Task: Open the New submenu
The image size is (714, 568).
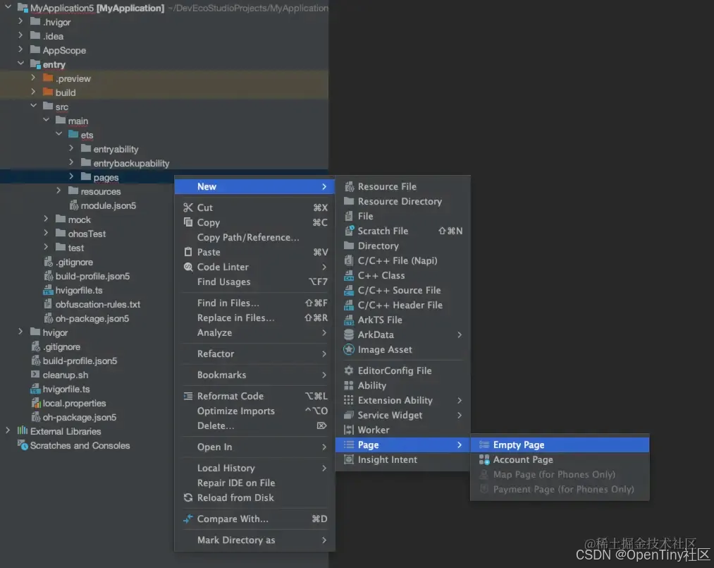Action: 254,186
